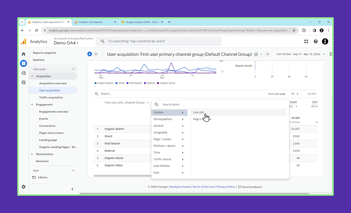
Task: Click the Google apps grid icon
Action: tap(306, 41)
